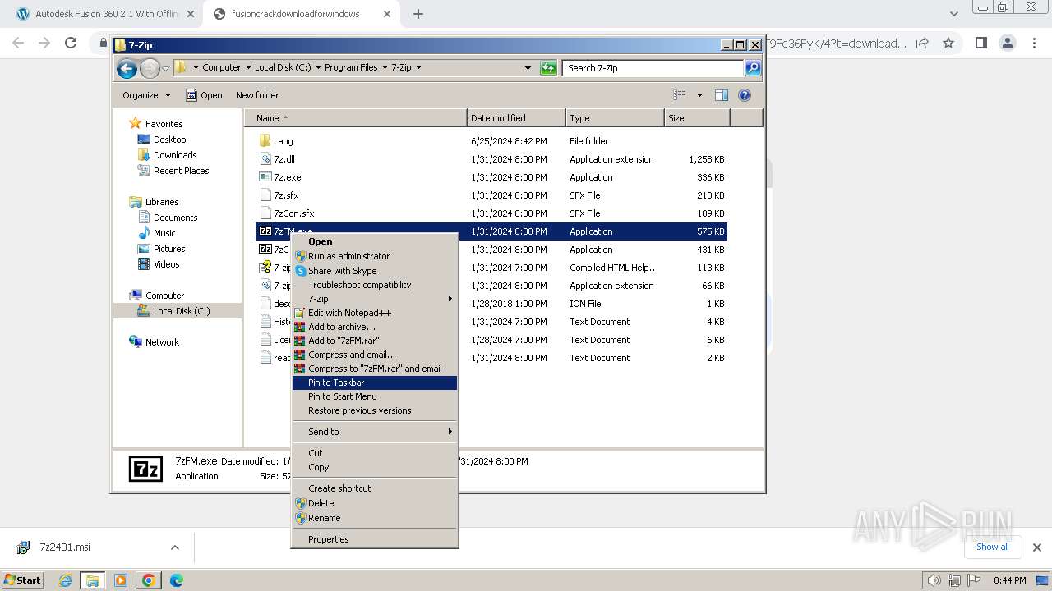
Task: Choose Copy in context menu
Action: 375,467
